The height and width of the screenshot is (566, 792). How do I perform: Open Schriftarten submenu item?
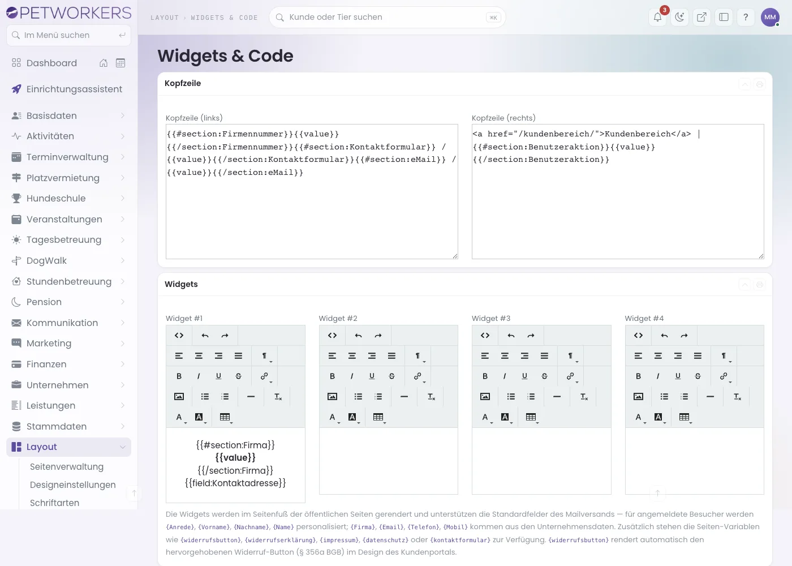point(54,503)
